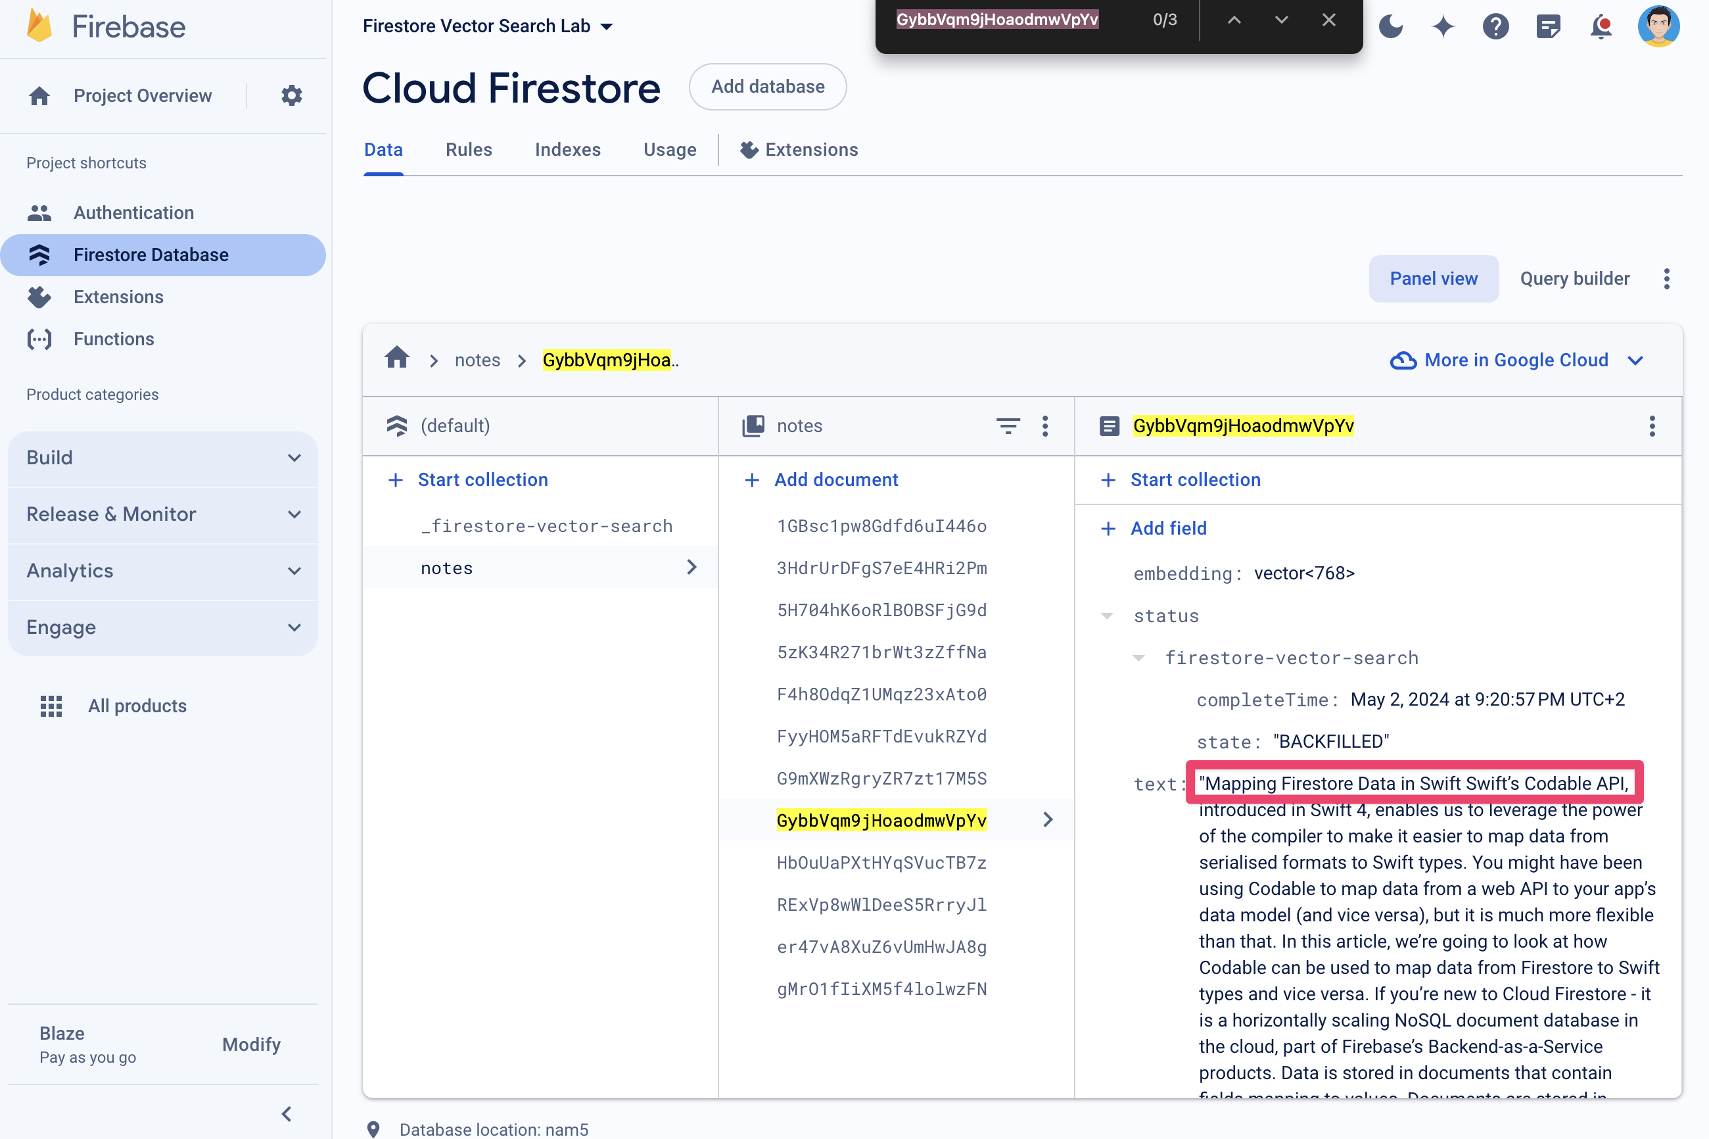This screenshot has height=1139, width=1709.
Task: Expand the status field tree node
Action: (x=1106, y=616)
